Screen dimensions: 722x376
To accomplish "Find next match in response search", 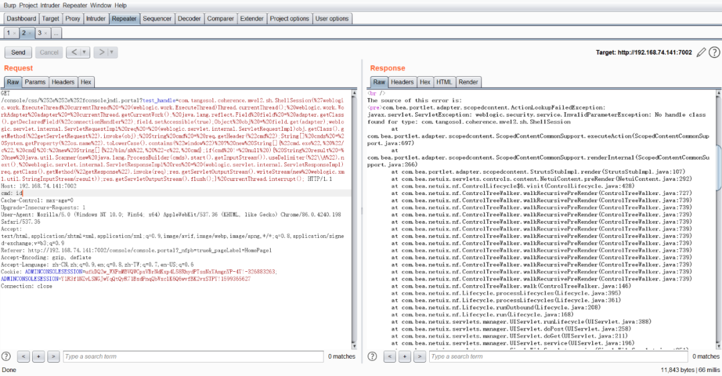I will pyautogui.click(x=419, y=356).
